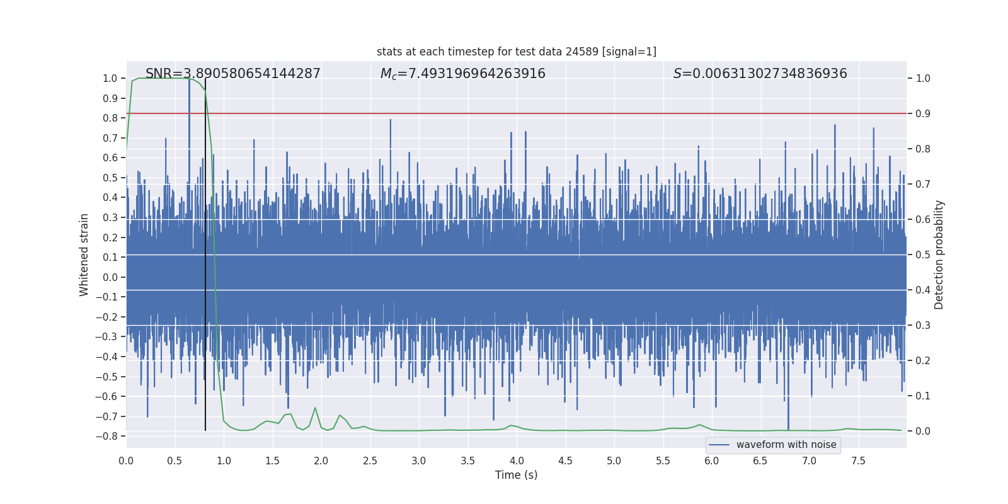This screenshot has width=1008, height=504.
Task: Click the "Detection probability" right axis label
Action: click(939, 255)
